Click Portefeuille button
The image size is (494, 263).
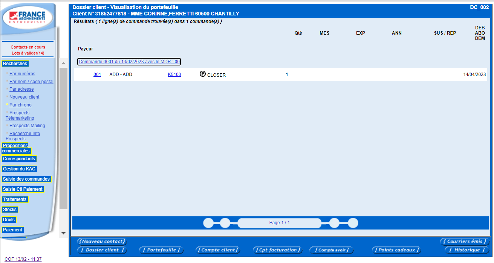click(x=162, y=250)
